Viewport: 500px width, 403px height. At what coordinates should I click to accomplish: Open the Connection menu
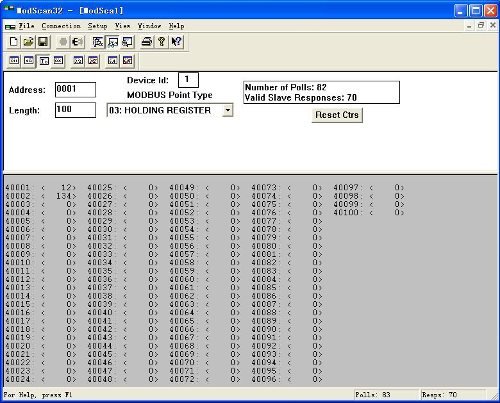click(x=62, y=26)
